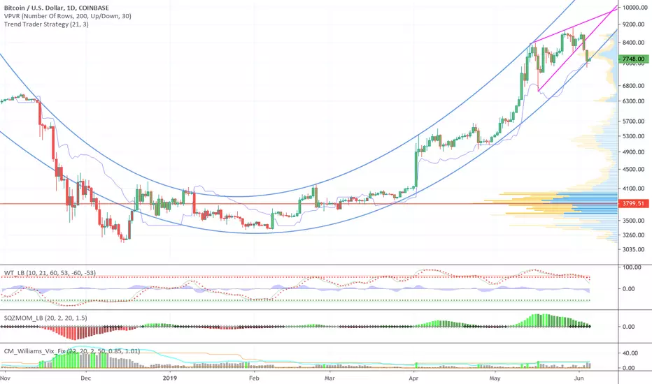Click the May label on time axis

(495, 378)
